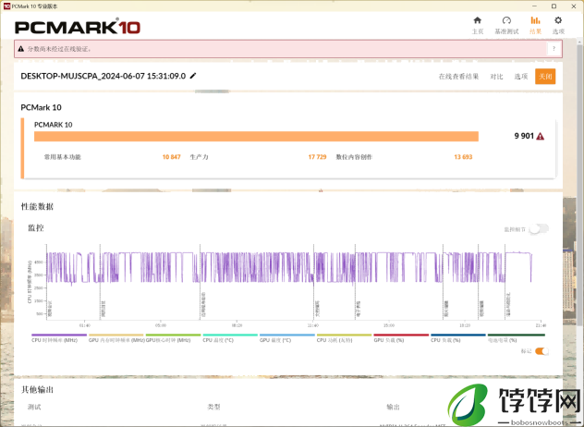The width and height of the screenshot is (584, 427).
Task: Click the last dashed marker line on the chart
Action: click(x=505, y=282)
